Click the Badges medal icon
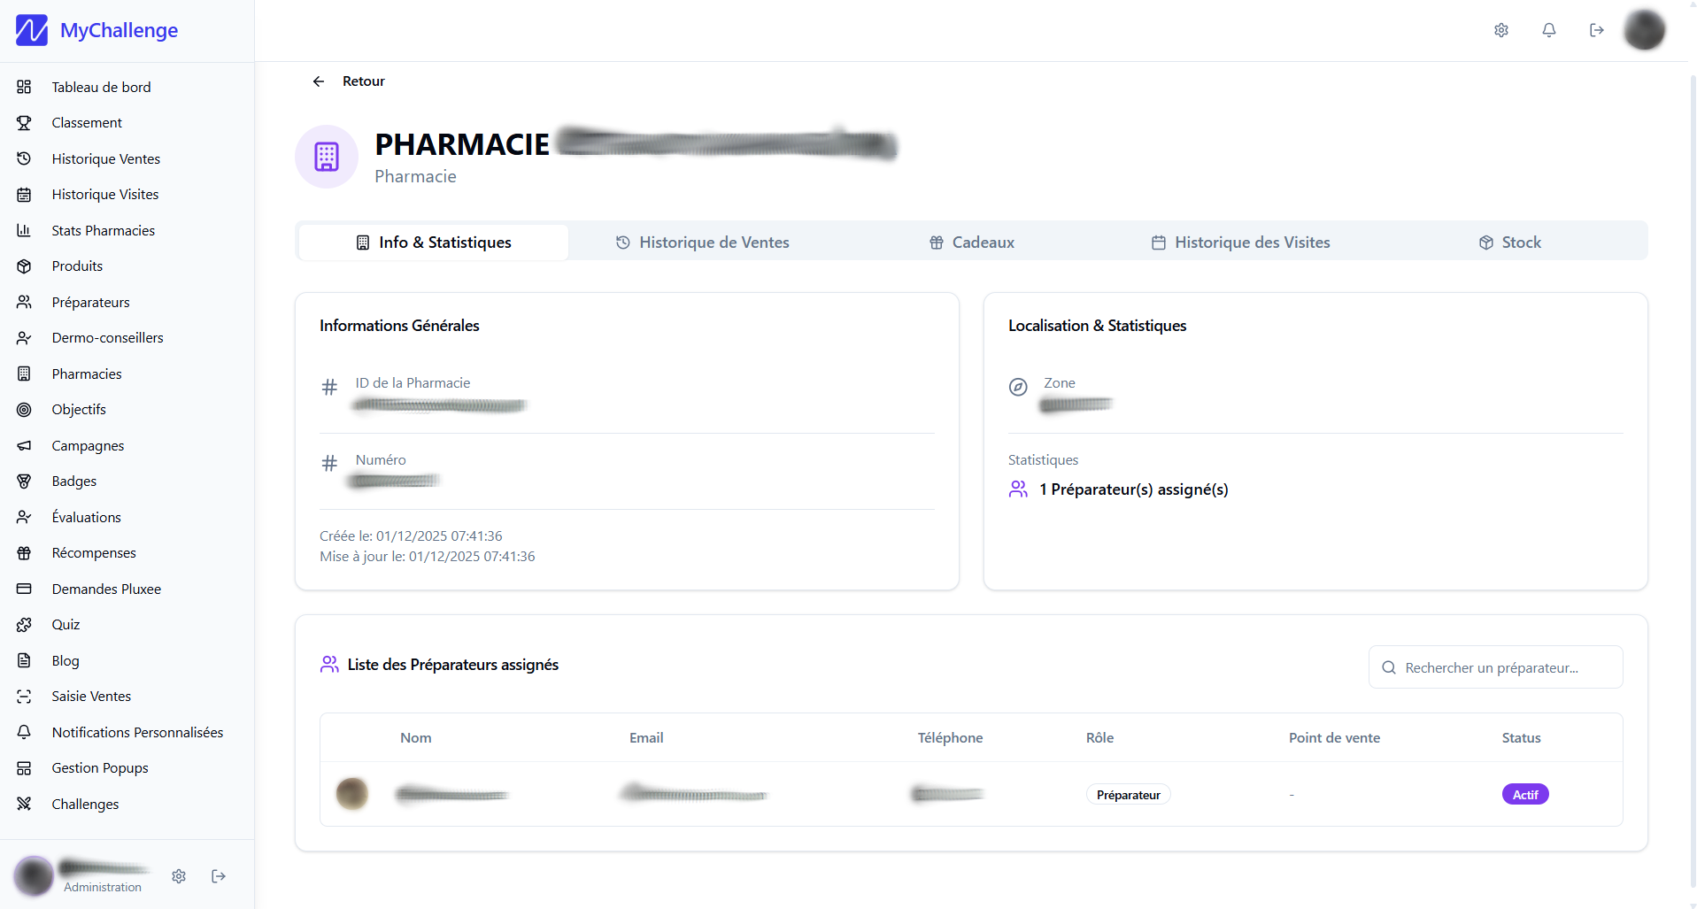 [x=24, y=481]
